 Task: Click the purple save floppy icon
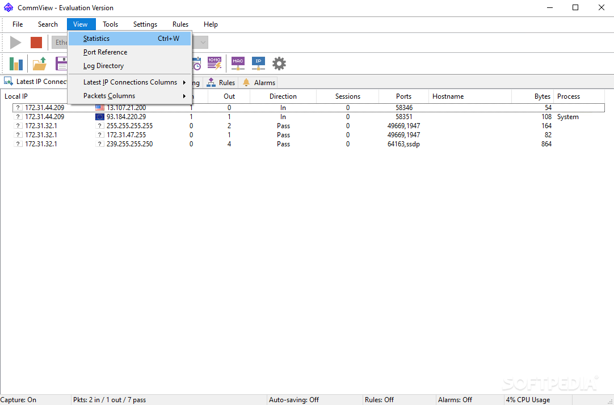(x=61, y=64)
